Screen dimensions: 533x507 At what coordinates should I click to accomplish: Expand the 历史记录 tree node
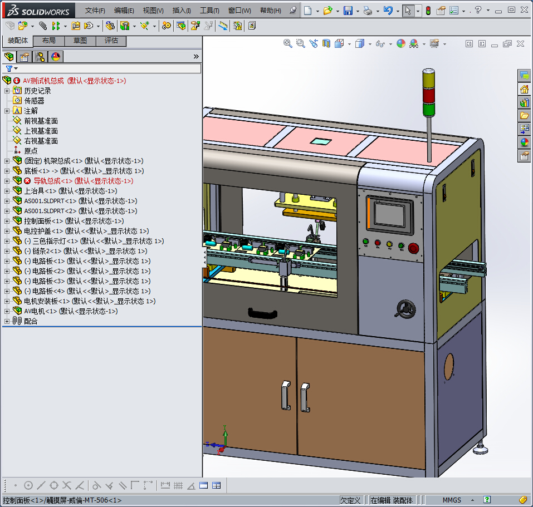(x=7, y=91)
